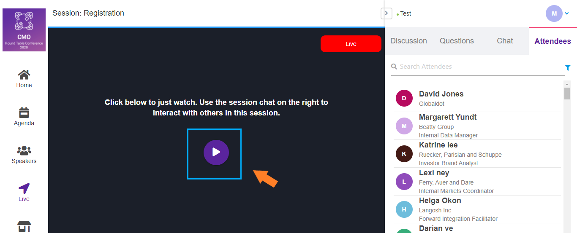Select attendee name Katrine lee
The image size is (577, 233).
point(438,145)
